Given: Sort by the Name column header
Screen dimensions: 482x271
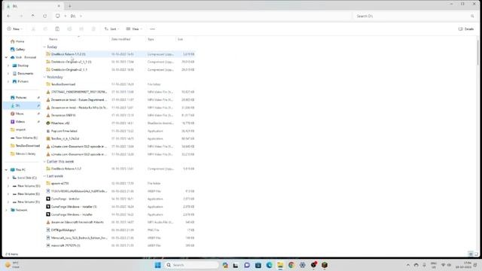Looking at the screenshot, I should click(x=53, y=39).
